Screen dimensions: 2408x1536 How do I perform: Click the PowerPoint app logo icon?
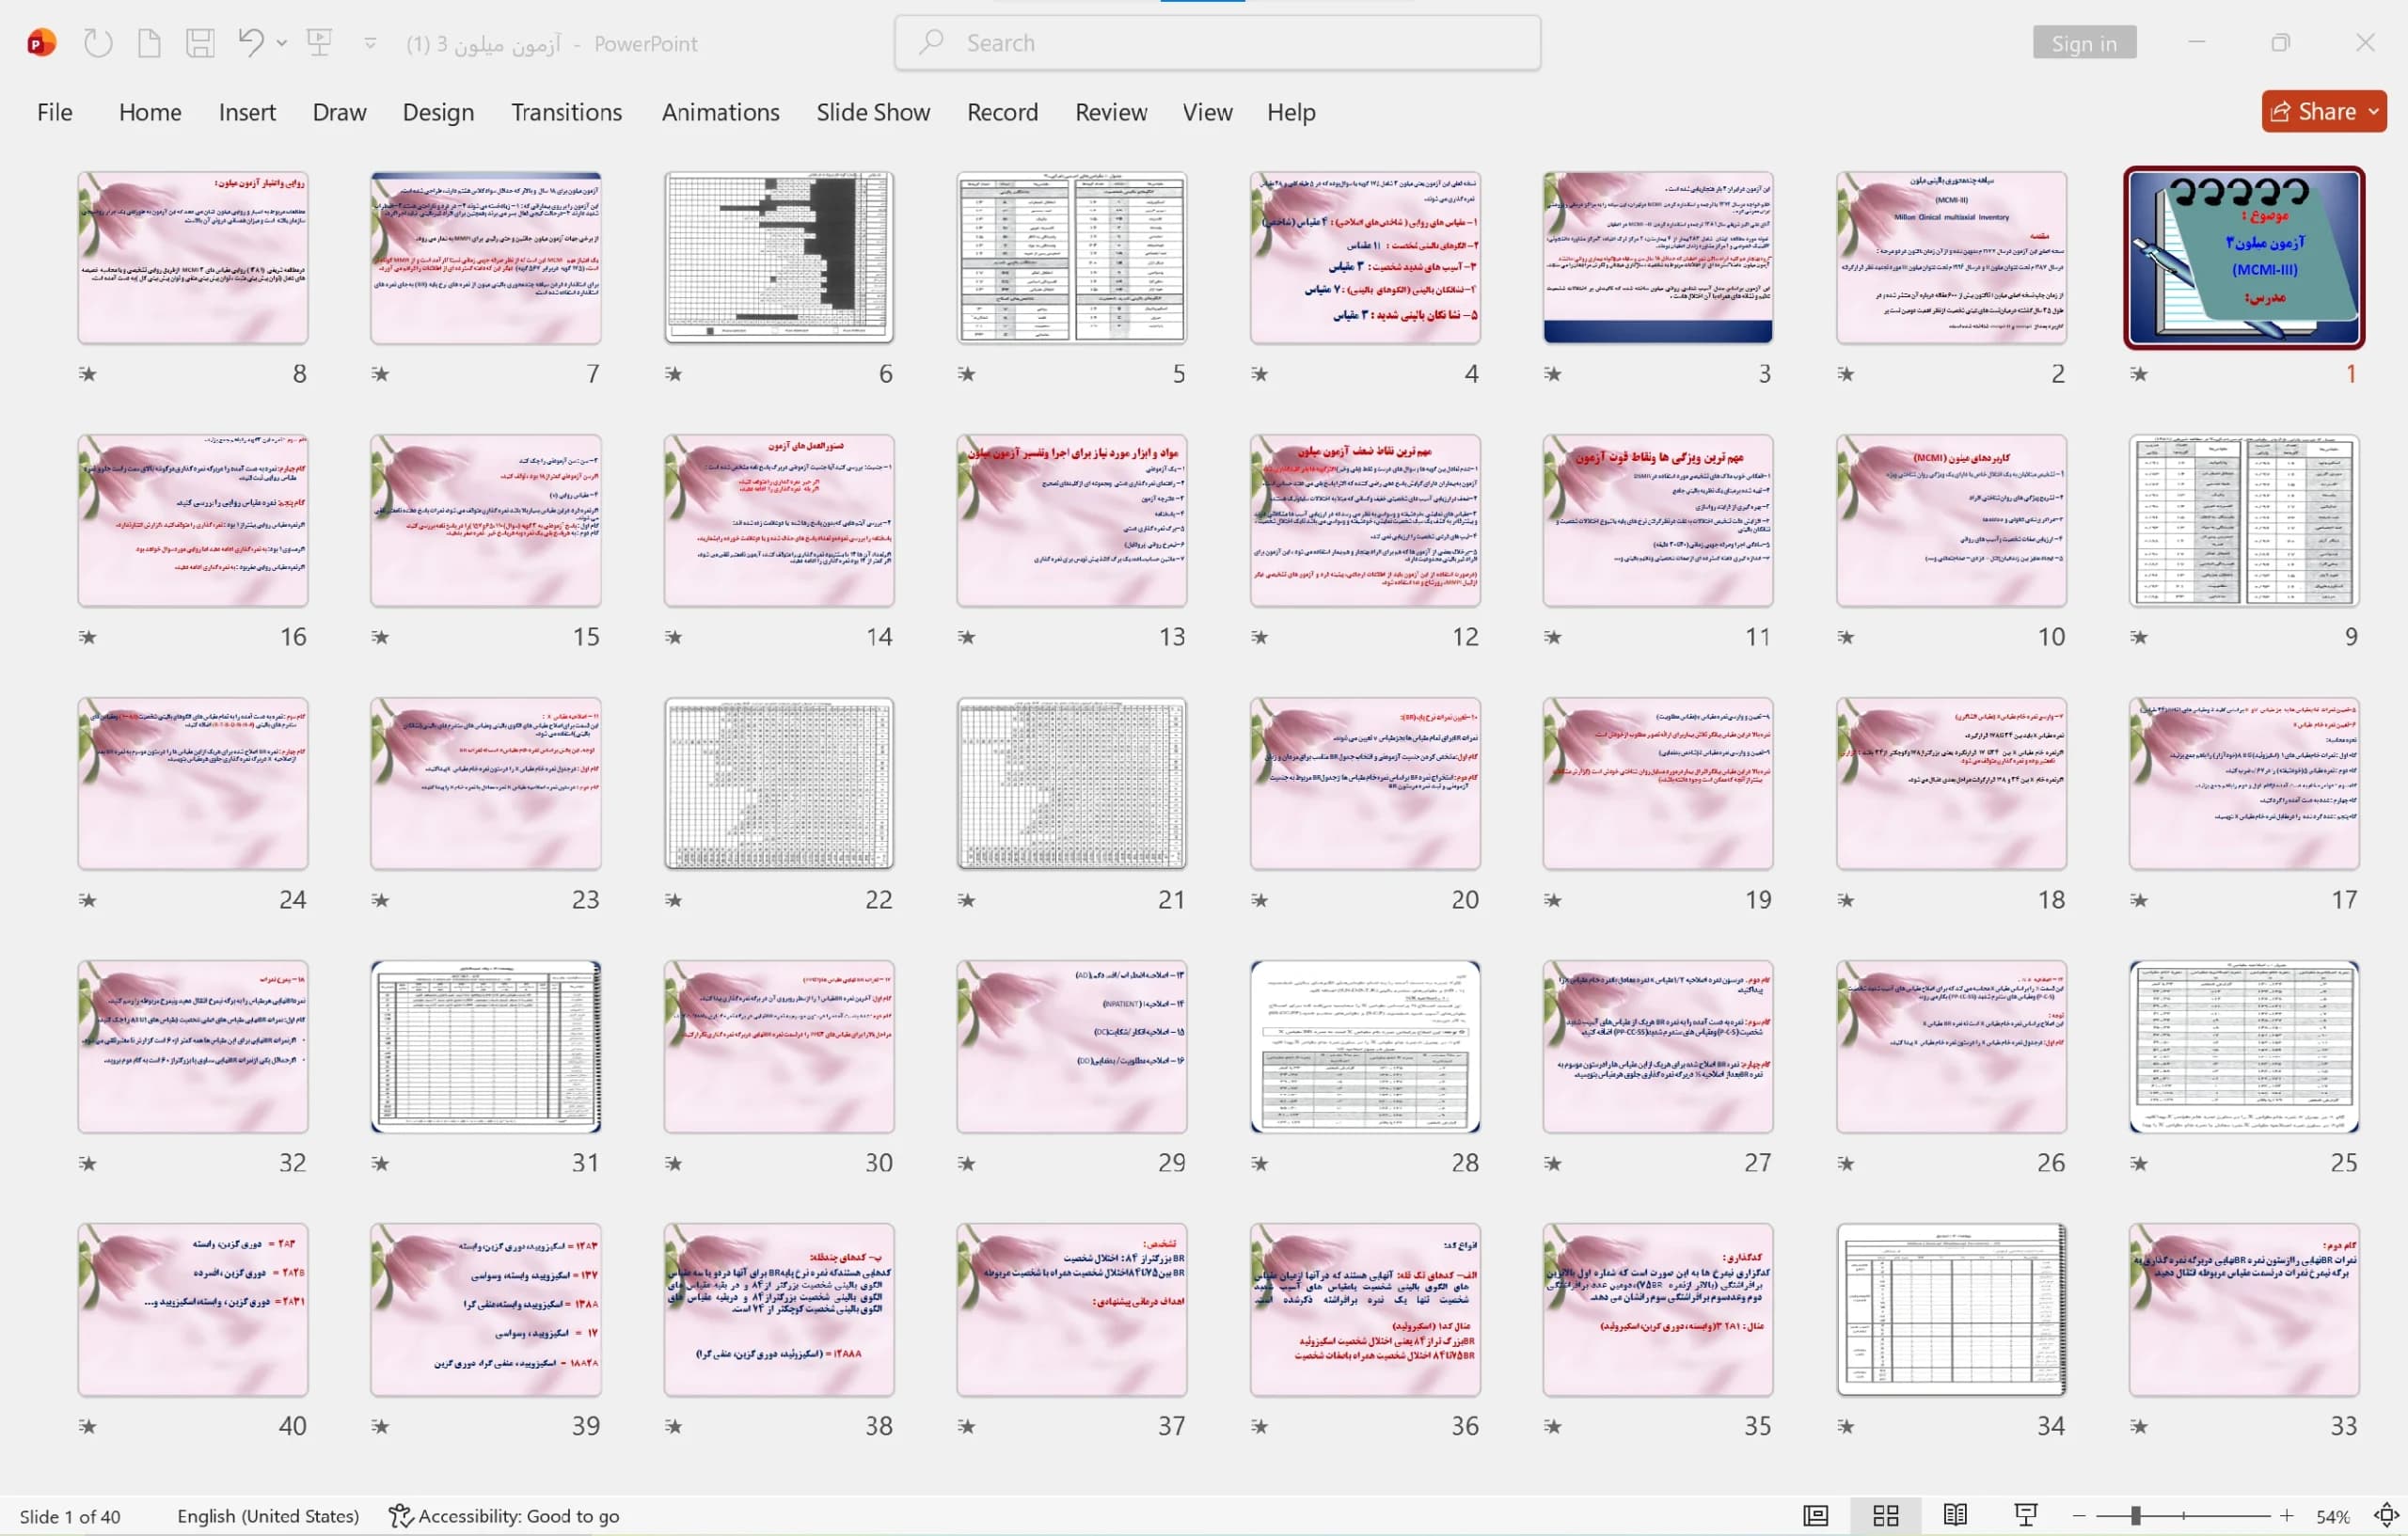tap(41, 43)
